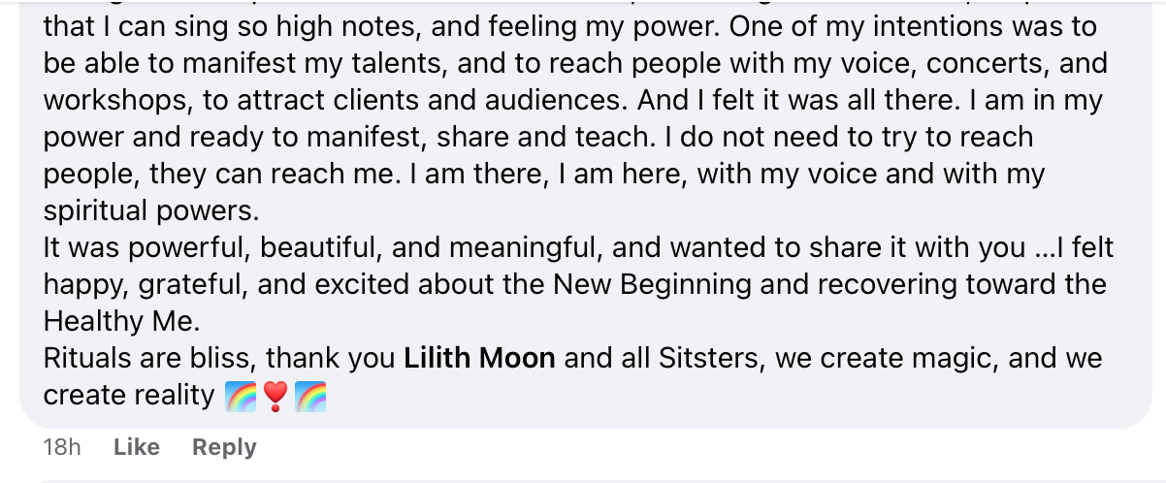Click the first rainbow emoji after 'create reality'
1166x483 pixels.
239,396
